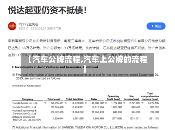This screenshot has width=175, height=130.
Task: Click the underlined 起亚 keyword link
Action: [x=22, y=41]
